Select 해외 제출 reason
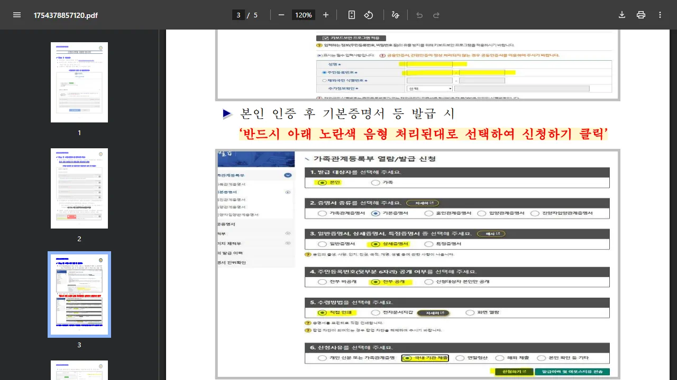The image size is (677, 380). pyautogui.click(x=500, y=358)
